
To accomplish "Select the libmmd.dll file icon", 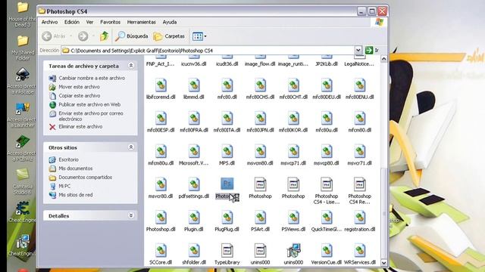I will [194, 85].
